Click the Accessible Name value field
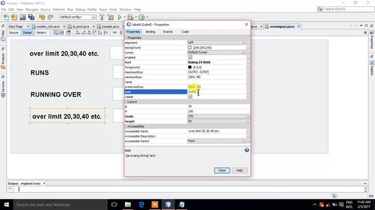Image resolution: width=375 pixels, height=210 pixels. [x=217, y=131]
